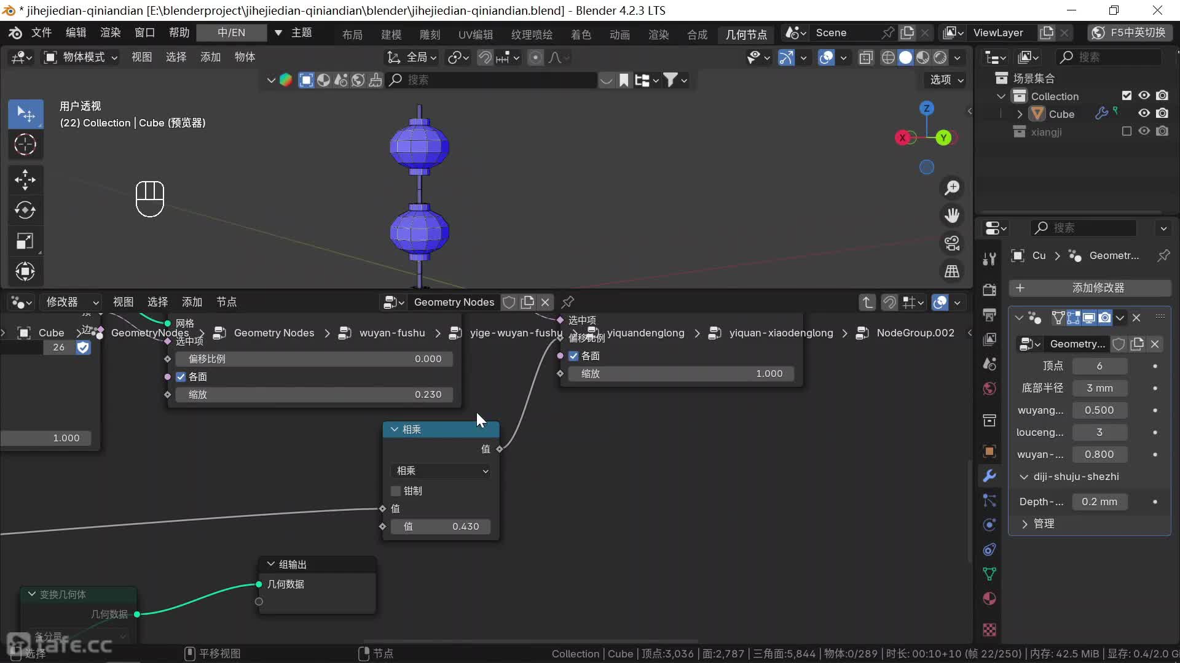Select the Rotate tool in viewport toolbar
1180x663 pixels.
25,211
